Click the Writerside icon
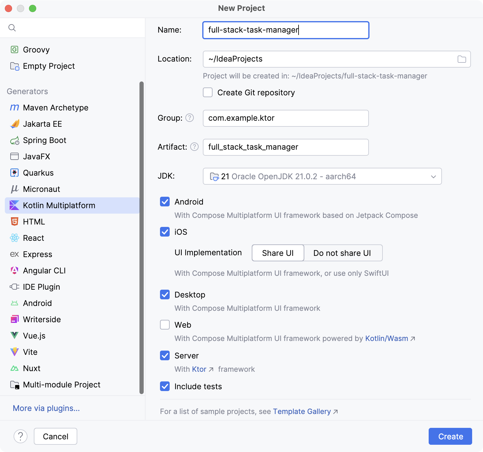The height and width of the screenshot is (452, 483). click(14, 319)
